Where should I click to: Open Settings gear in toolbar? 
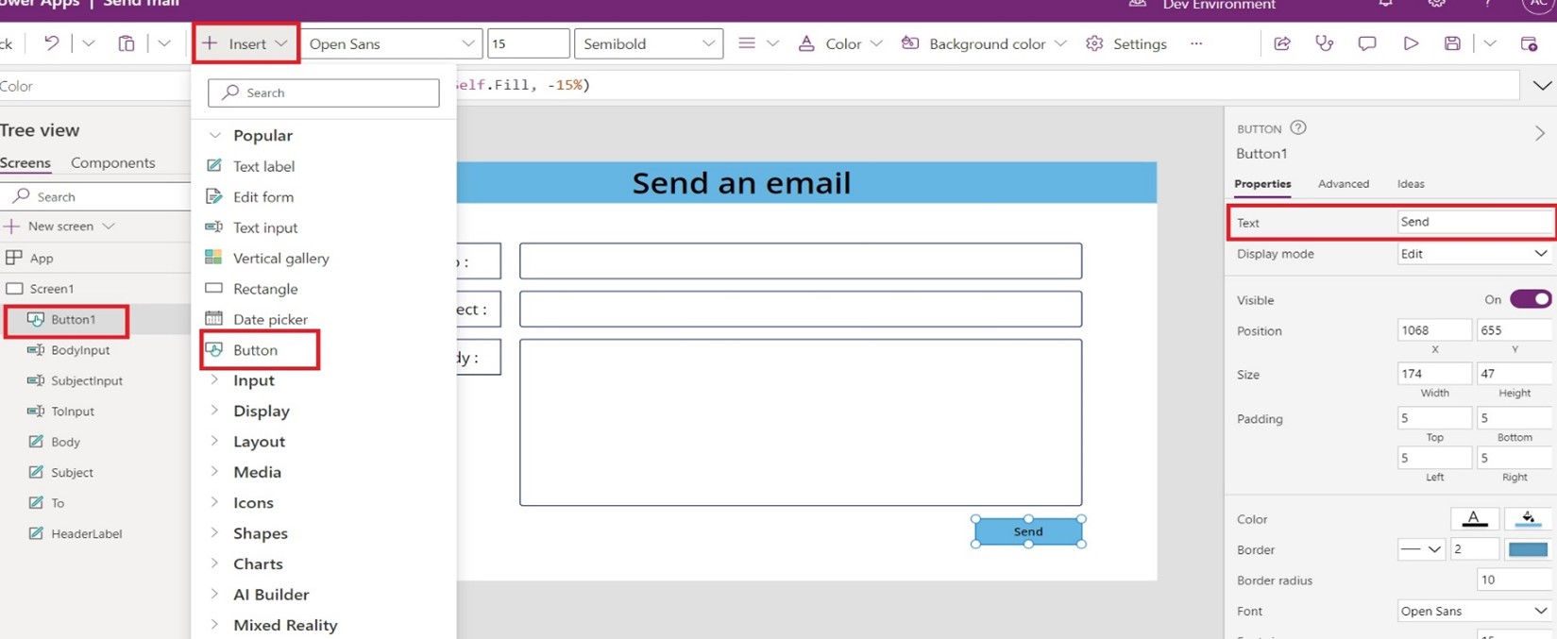(x=1126, y=43)
